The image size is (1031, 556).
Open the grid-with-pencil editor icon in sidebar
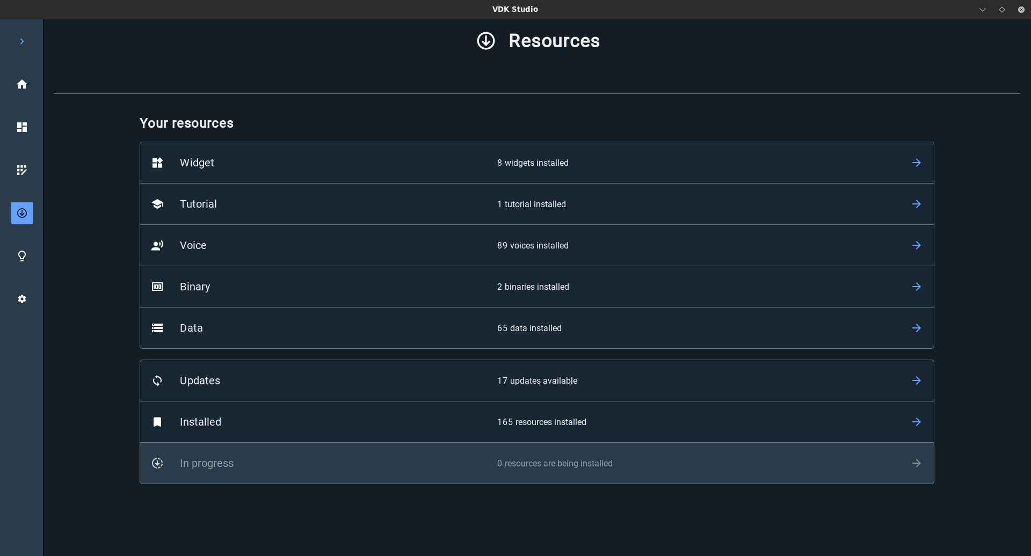tap(22, 170)
